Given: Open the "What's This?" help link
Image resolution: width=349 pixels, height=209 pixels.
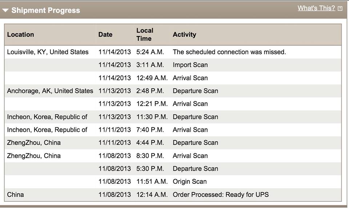Looking at the screenshot, I should coord(316,8).
